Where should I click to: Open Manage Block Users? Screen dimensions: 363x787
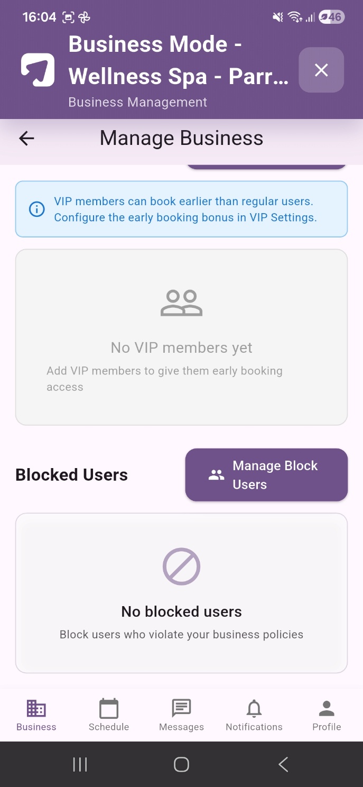click(x=266, y=475)
